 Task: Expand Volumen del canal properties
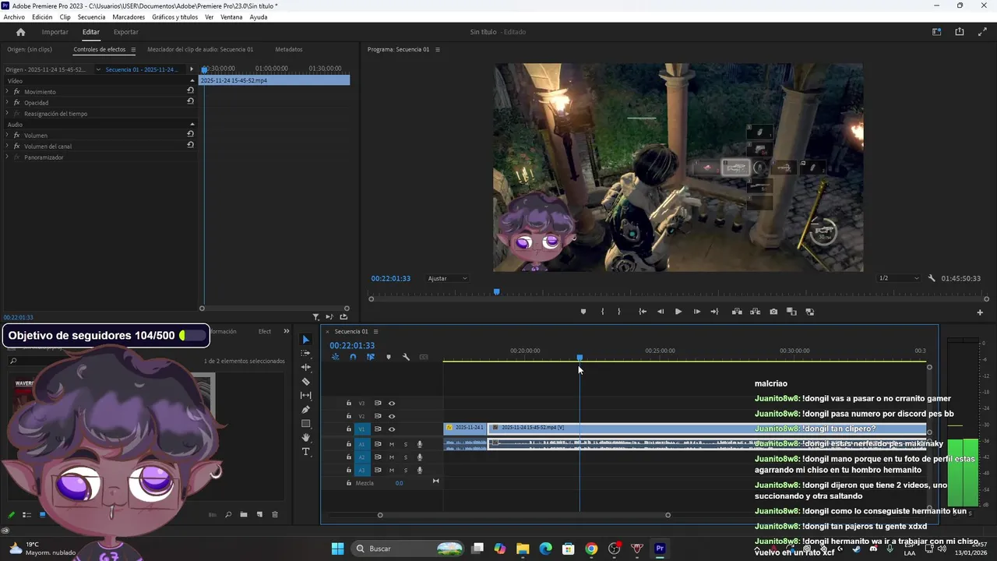point(7,146)
